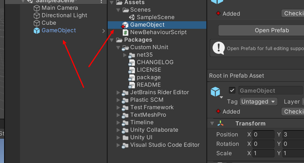The width and height of the screenshot is (304, 163).
Task: Expand the net35 folder
Action: tap(125, 55)
